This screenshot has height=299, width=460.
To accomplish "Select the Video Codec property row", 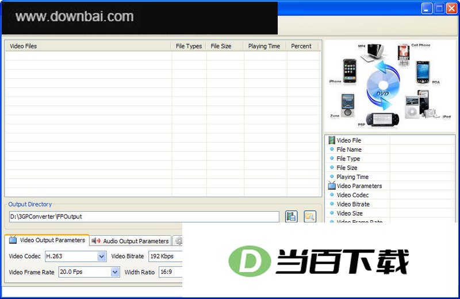I will 390,195.
